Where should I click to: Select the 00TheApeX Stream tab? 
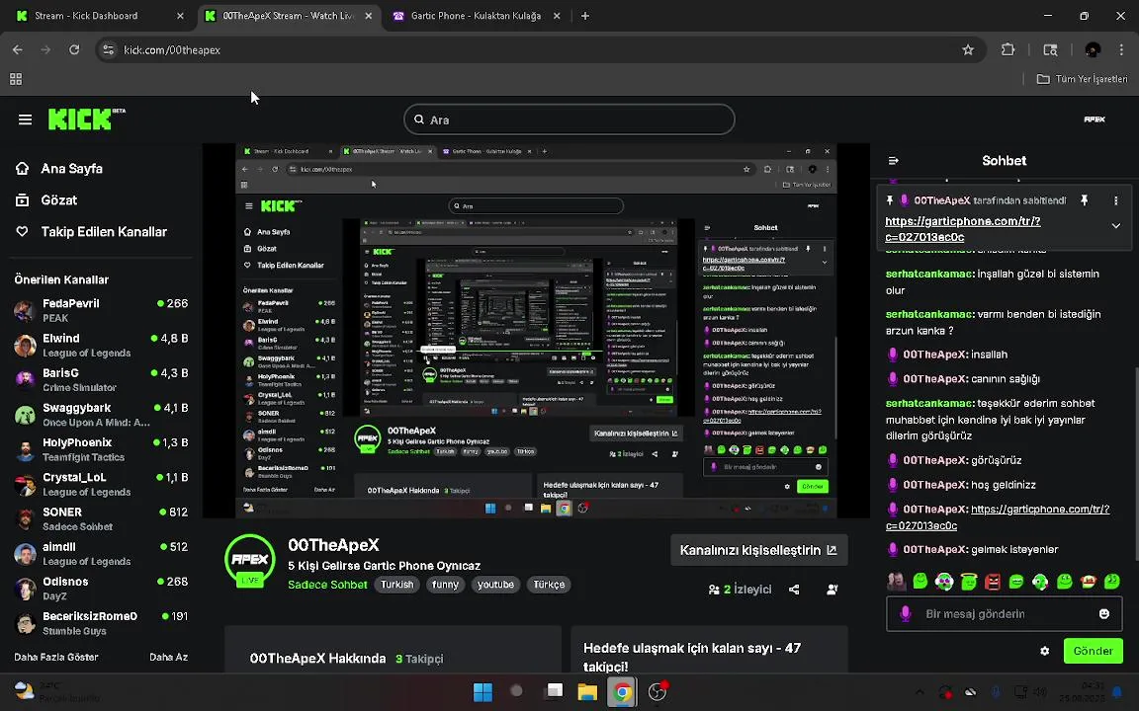289,16
